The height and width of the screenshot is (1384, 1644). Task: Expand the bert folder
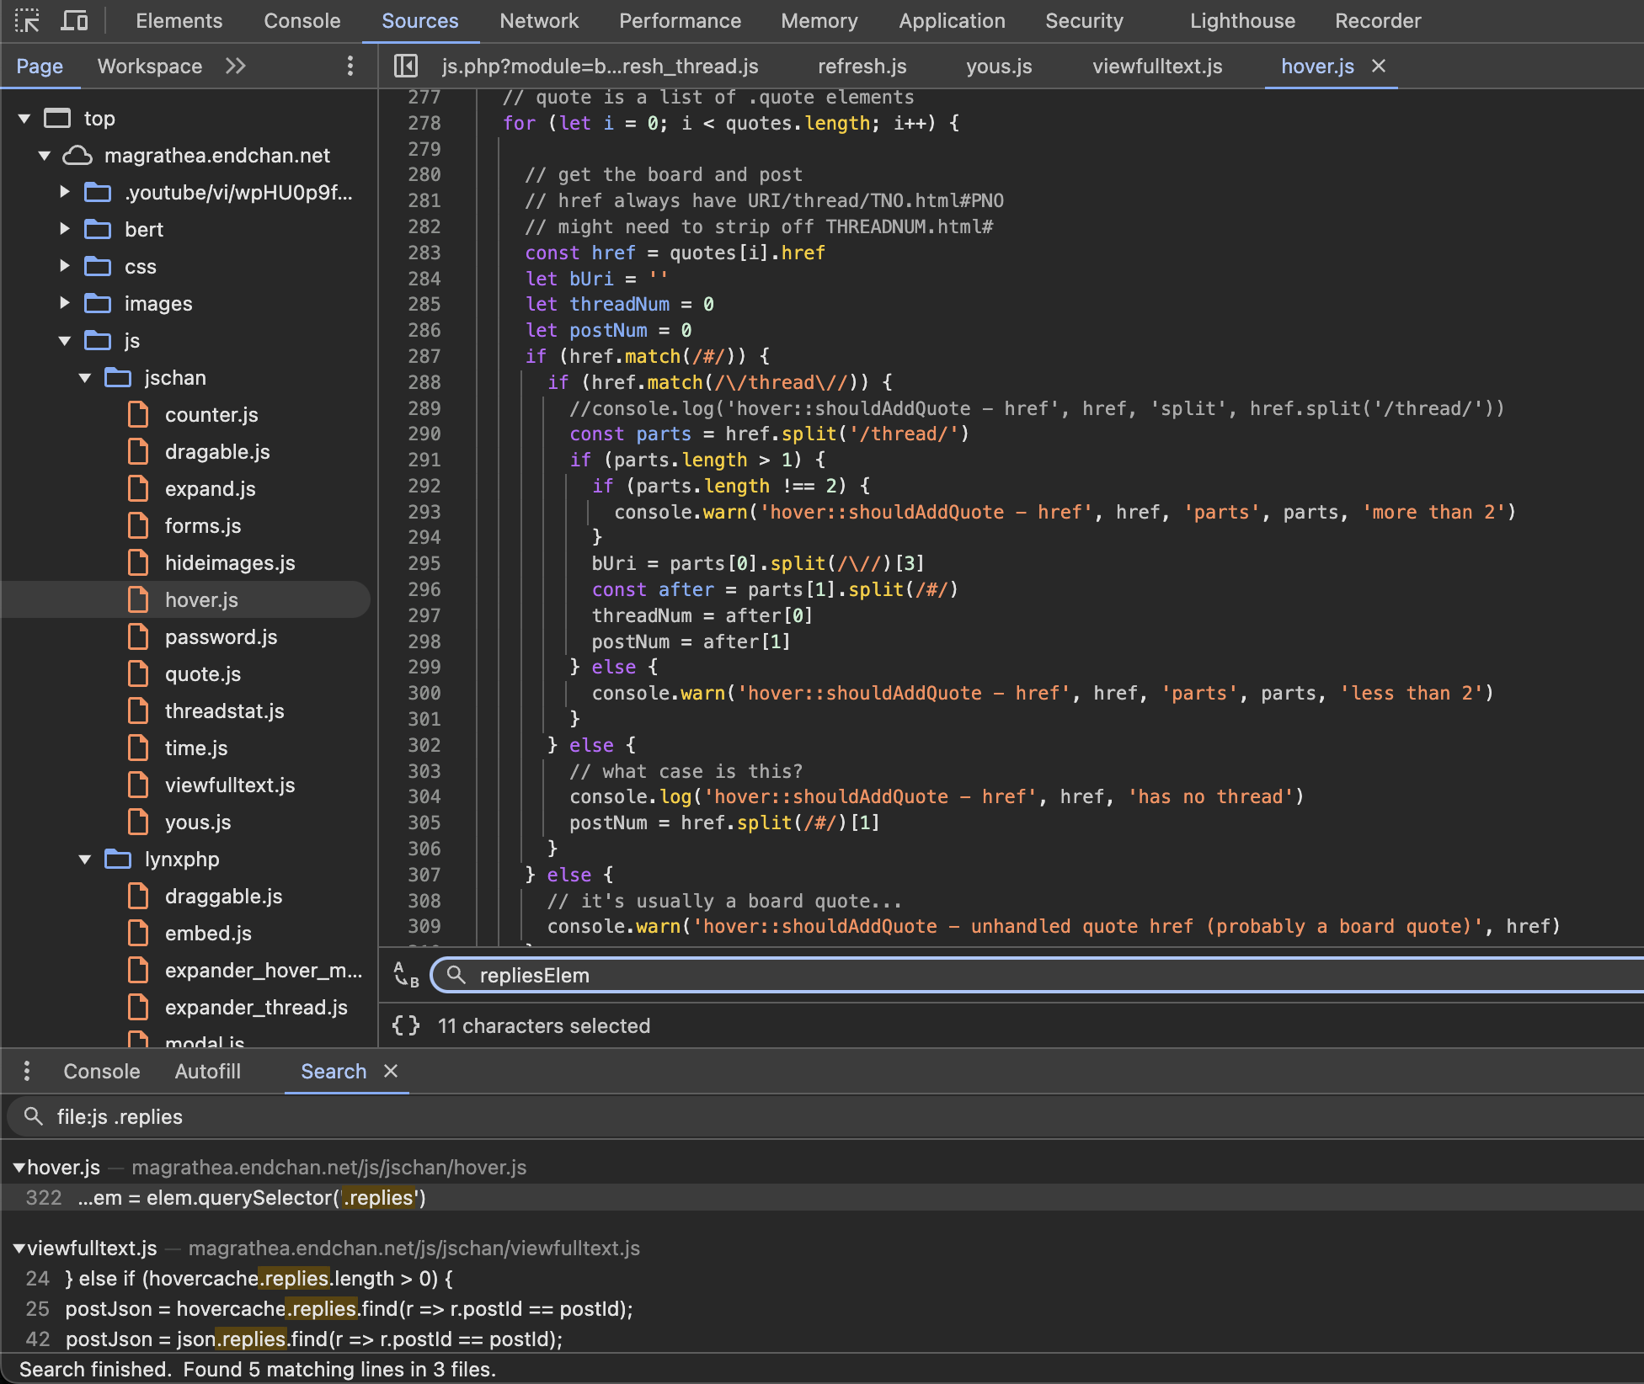(x=65, y=229)
